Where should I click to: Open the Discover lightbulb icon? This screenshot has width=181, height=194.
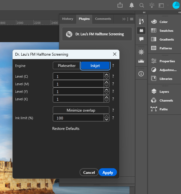(152, 5)
